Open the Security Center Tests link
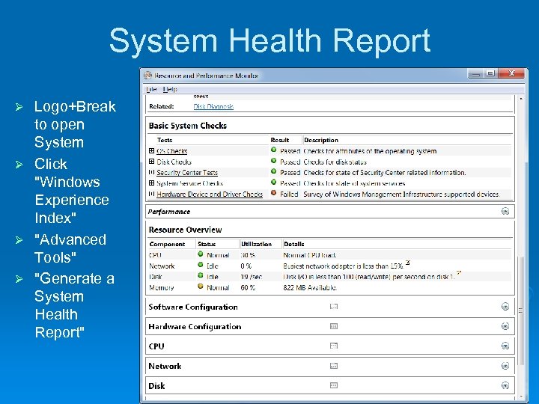539x404 pixels. pyautogui.click(x=187, y=173)
